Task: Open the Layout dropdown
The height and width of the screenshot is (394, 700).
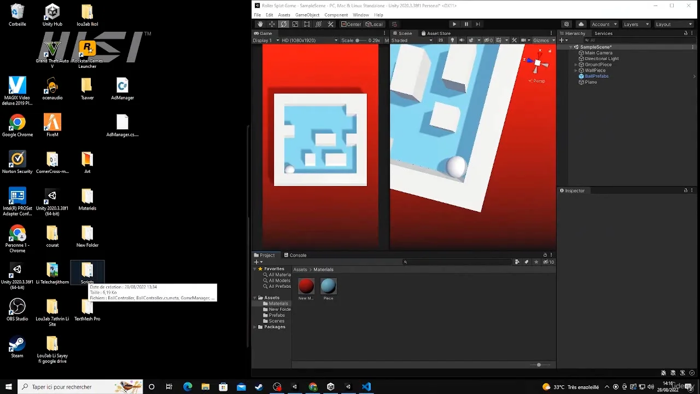Action: click(674, 24)
